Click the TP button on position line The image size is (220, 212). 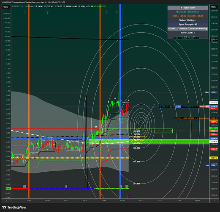click(x=167, y=107)
